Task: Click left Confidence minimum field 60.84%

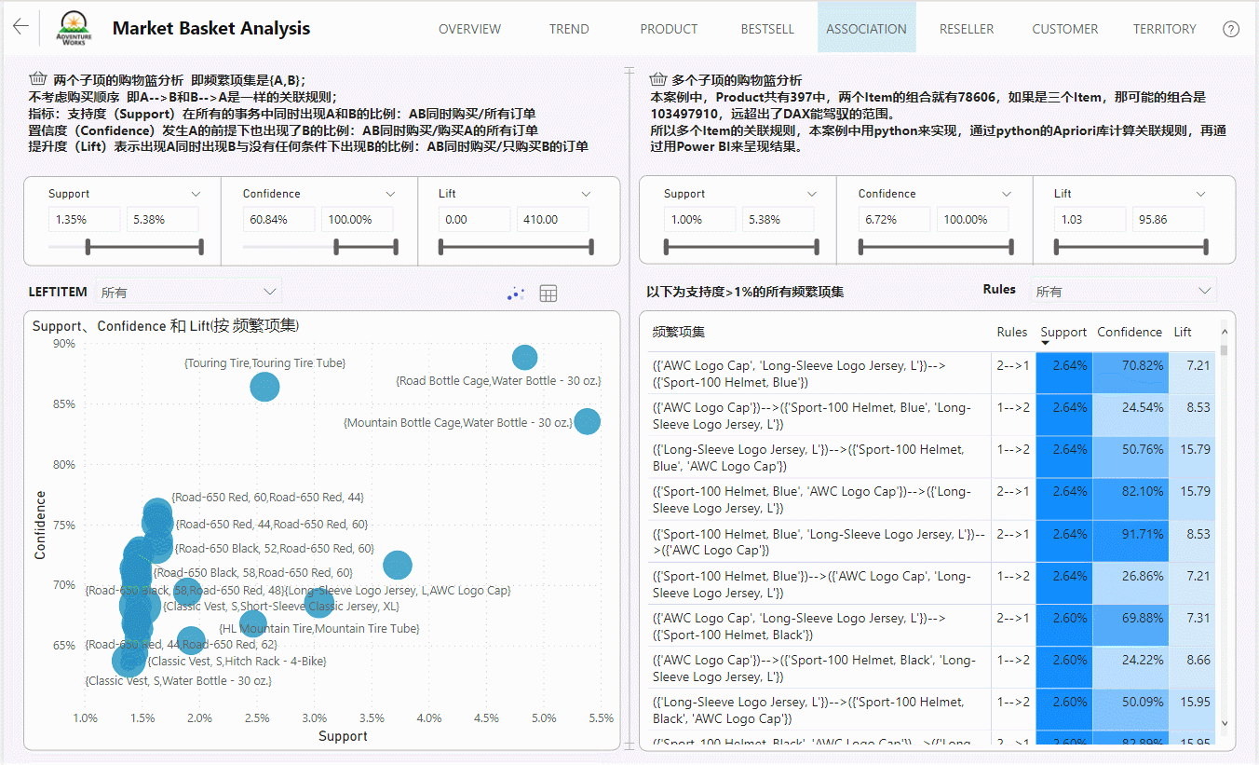Action: [279, 220]
